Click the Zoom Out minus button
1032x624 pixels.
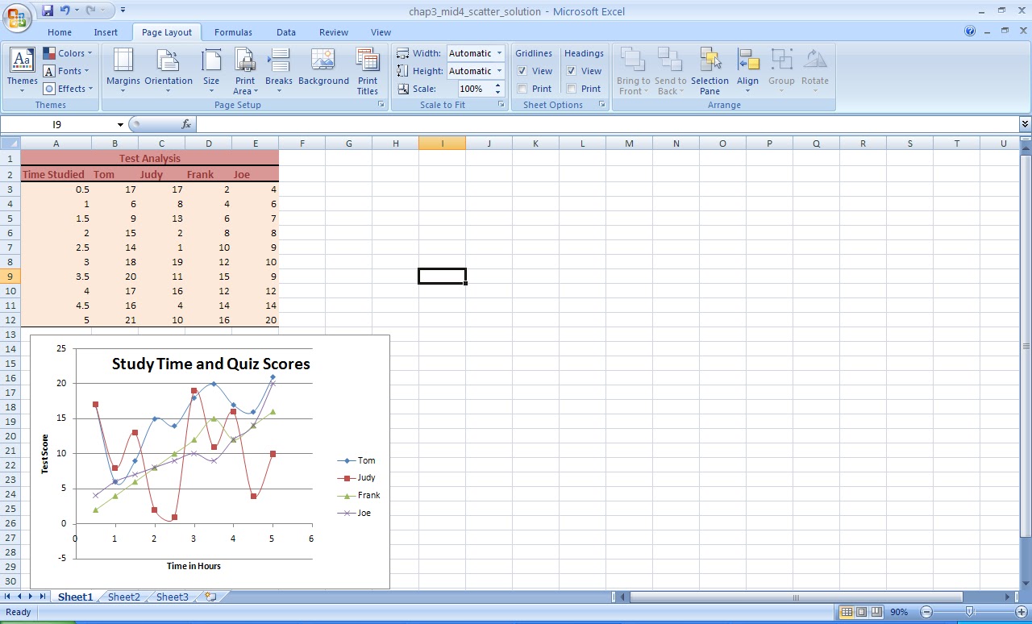[x=926, y=612]
